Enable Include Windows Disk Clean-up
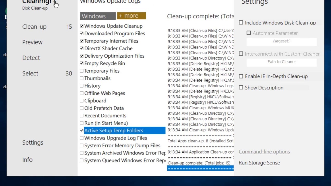This screenshot has width=331, height=186. point(241,23)
